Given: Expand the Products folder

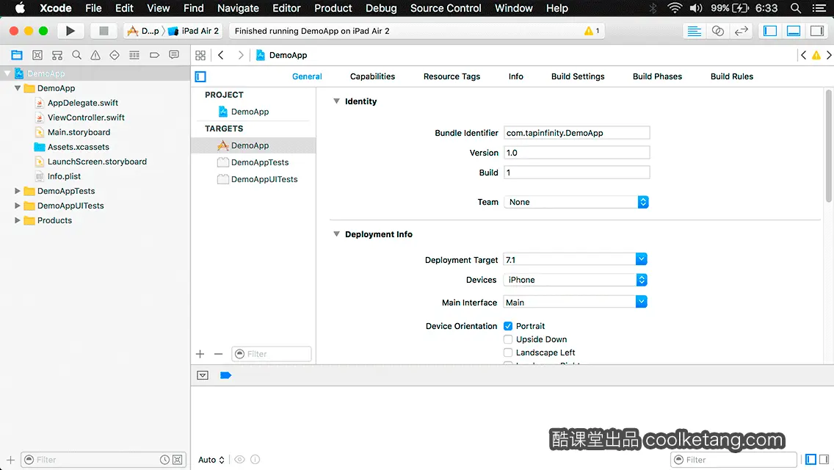Looking at the screenshot, I should click(x=18, y=220).
